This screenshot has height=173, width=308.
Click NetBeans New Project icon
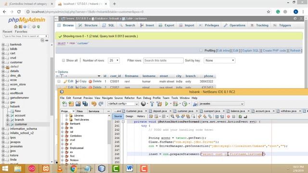pyautogui.click(x=71, y=104)
